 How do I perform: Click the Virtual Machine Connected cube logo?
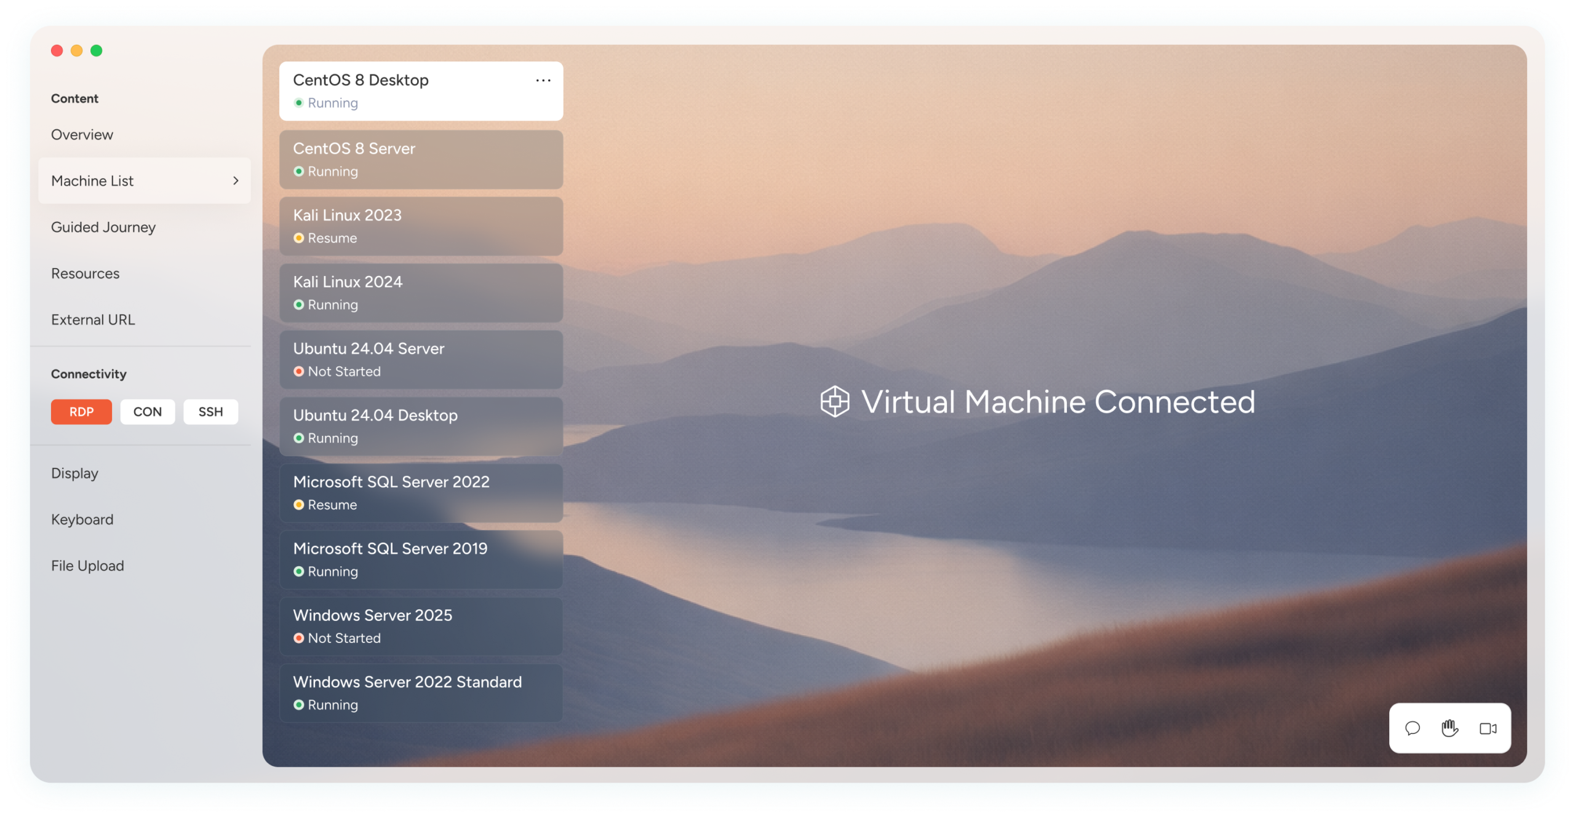pyautogui.click(x=835, y=402)
